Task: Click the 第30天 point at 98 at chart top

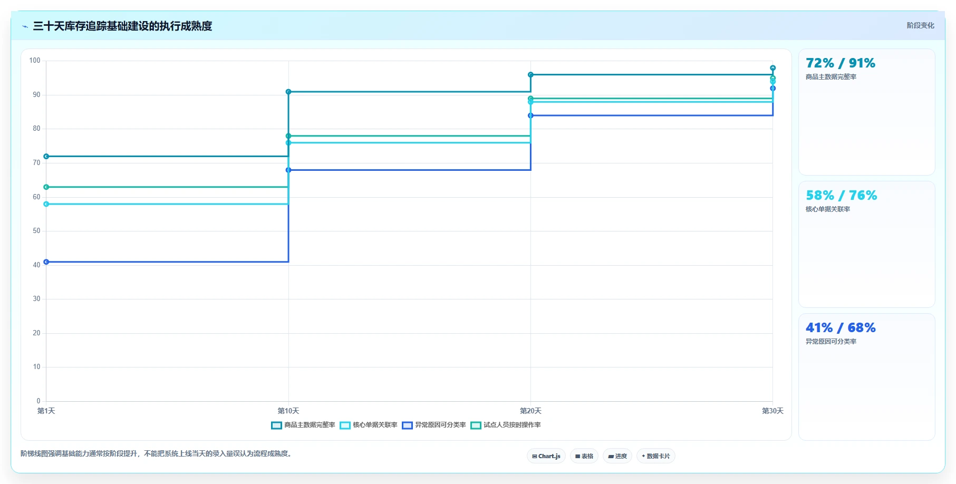Action: 773,68
